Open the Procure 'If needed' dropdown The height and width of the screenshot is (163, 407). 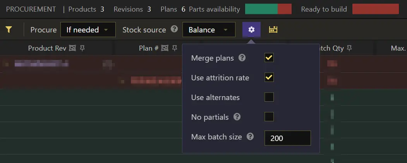point(88,30)
